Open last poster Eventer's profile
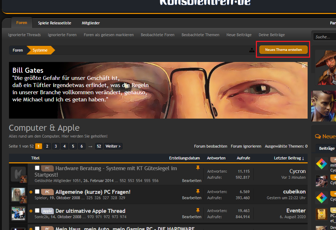Viewport: 336px width, 230px height. pyautogui.click(x=296, y=211)
